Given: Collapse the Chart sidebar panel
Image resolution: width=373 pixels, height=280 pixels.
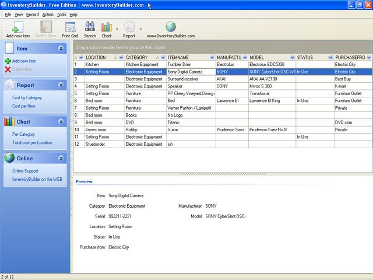Looking at the screenshot, I should coord(61,122).
